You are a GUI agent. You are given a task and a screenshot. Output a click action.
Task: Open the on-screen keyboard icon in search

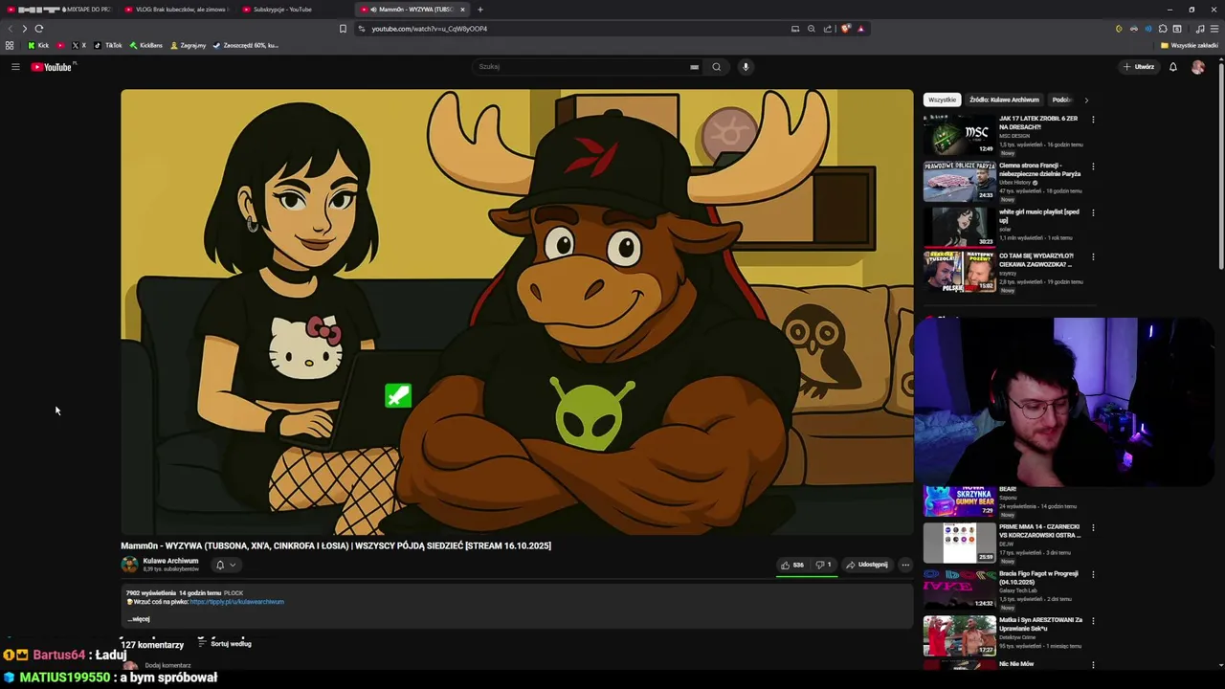pos(694,67)
